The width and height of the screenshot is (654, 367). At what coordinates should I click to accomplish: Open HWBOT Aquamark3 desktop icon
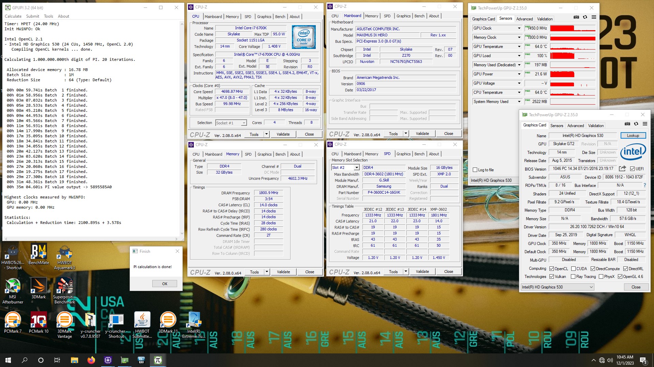pyautogui.click(x=64, y=257)
